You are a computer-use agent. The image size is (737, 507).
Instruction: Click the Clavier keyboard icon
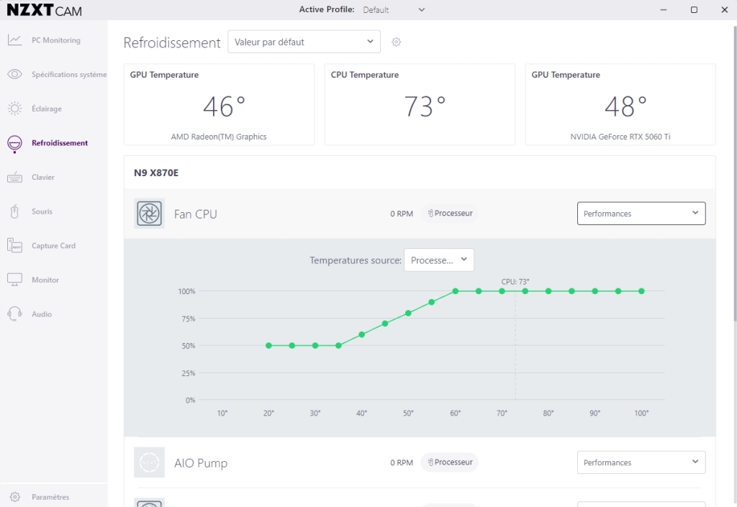click(x=14, y=178)
